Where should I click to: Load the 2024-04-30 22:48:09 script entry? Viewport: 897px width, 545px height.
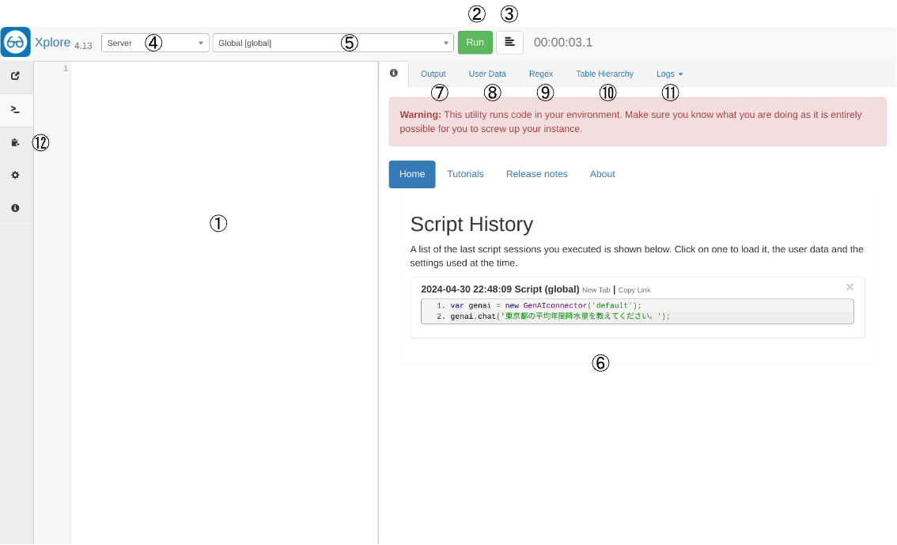pyautogui.click(x=500, y=290)
